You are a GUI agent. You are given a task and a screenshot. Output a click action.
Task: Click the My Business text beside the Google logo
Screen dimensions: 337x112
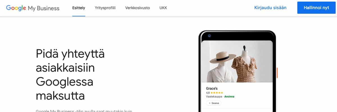click(44, 8)
